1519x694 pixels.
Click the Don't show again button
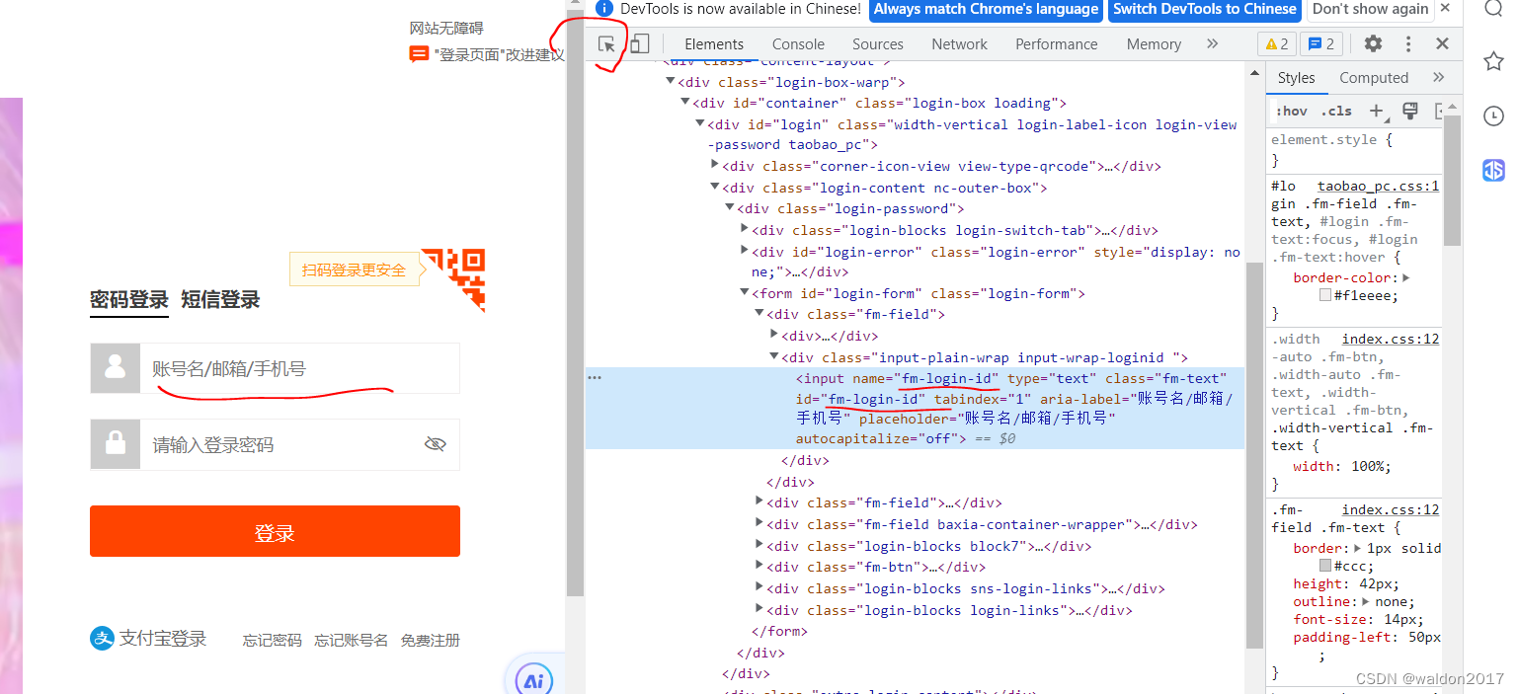1370,9
